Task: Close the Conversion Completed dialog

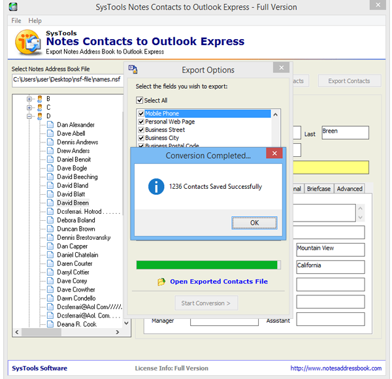Action: (274, 154)
